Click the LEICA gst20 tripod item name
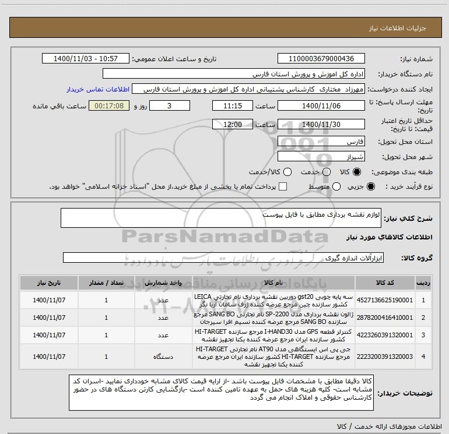The height and width of the screenshot is (434, 449). pos(273,300)
